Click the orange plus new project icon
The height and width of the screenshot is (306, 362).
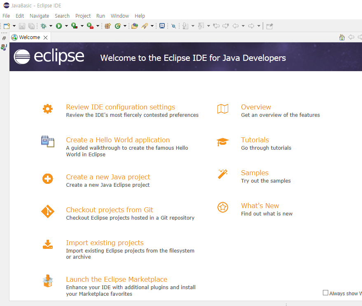pyautogui.click(x=47, y=179)
